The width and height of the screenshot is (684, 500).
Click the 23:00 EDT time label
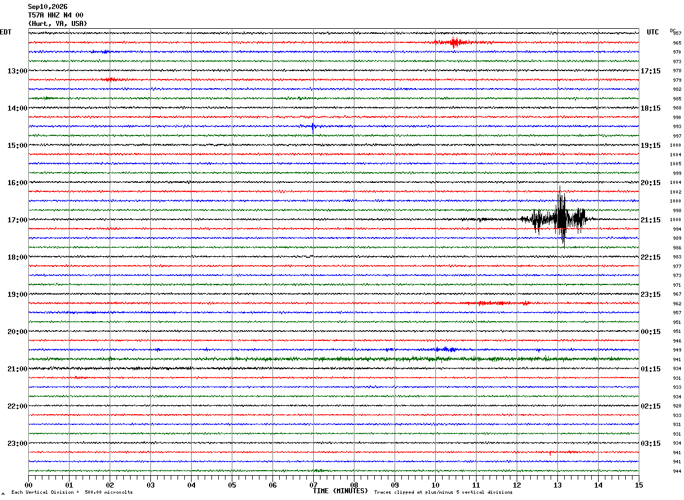coord(17,444)
